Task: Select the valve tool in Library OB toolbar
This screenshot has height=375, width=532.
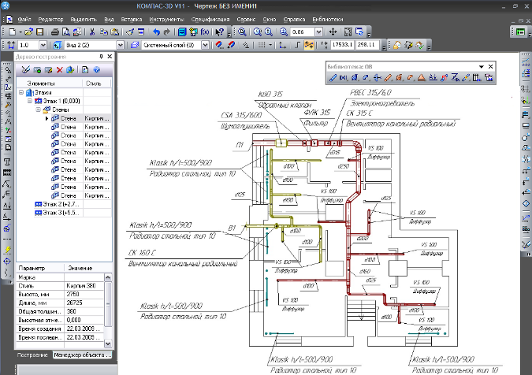Action: click(x=344, y=78)
